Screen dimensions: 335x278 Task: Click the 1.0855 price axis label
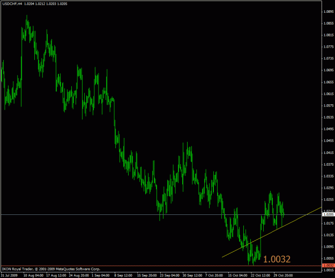point(329,24)
